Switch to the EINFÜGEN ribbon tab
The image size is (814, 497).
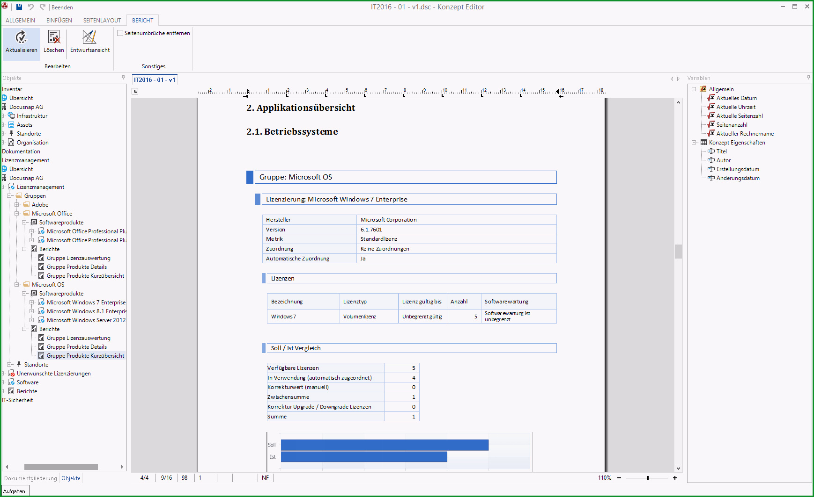[59, 21]
